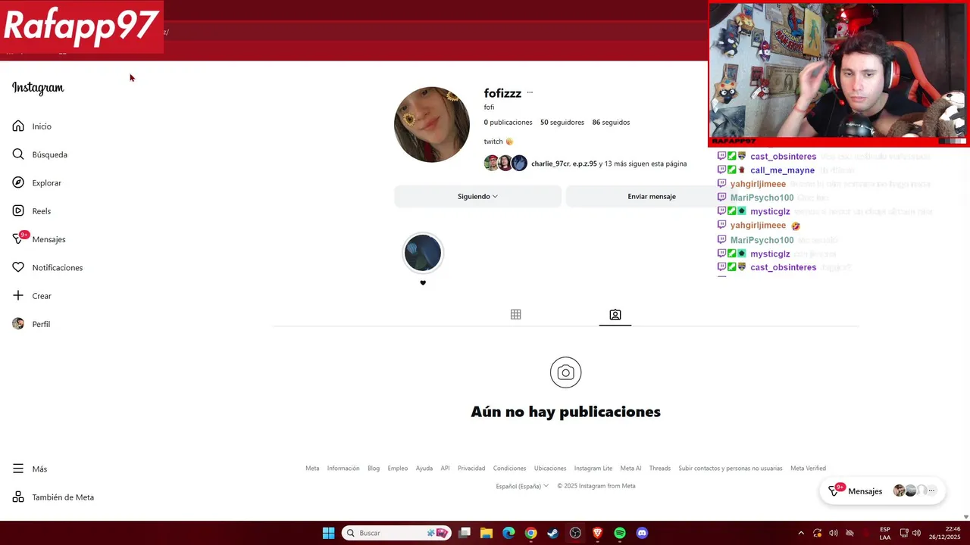Image resolution: width=970 pixels, height=545 pixels.
Task: Open the Perfil avatar in sidebar
Action: [x=18, y=324]
